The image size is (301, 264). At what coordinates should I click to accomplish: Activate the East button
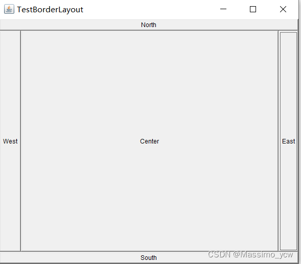pos(288,141)
